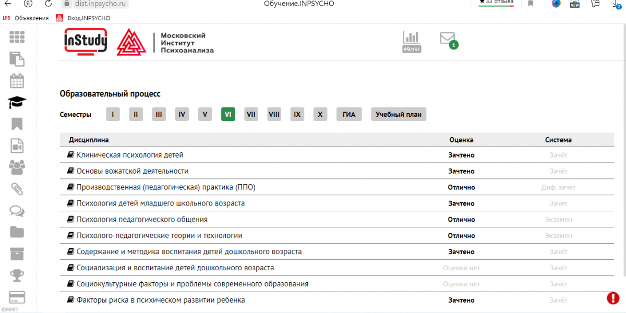626x313 pixels.
Task: Open the mail envelope with notification badge
Action: 448,39
